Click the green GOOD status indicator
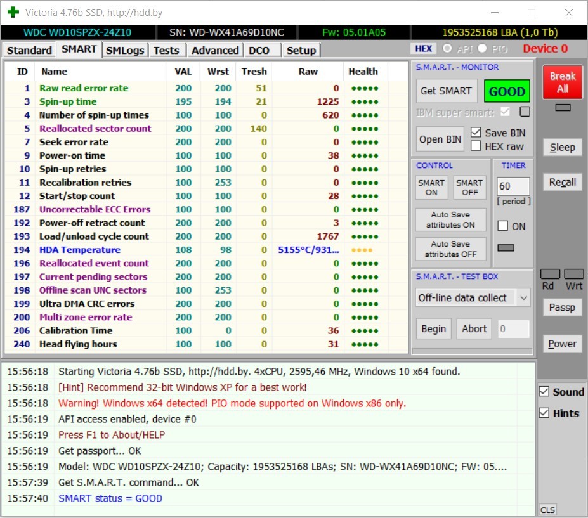This screenshot has height=518, width=588. 507,91
